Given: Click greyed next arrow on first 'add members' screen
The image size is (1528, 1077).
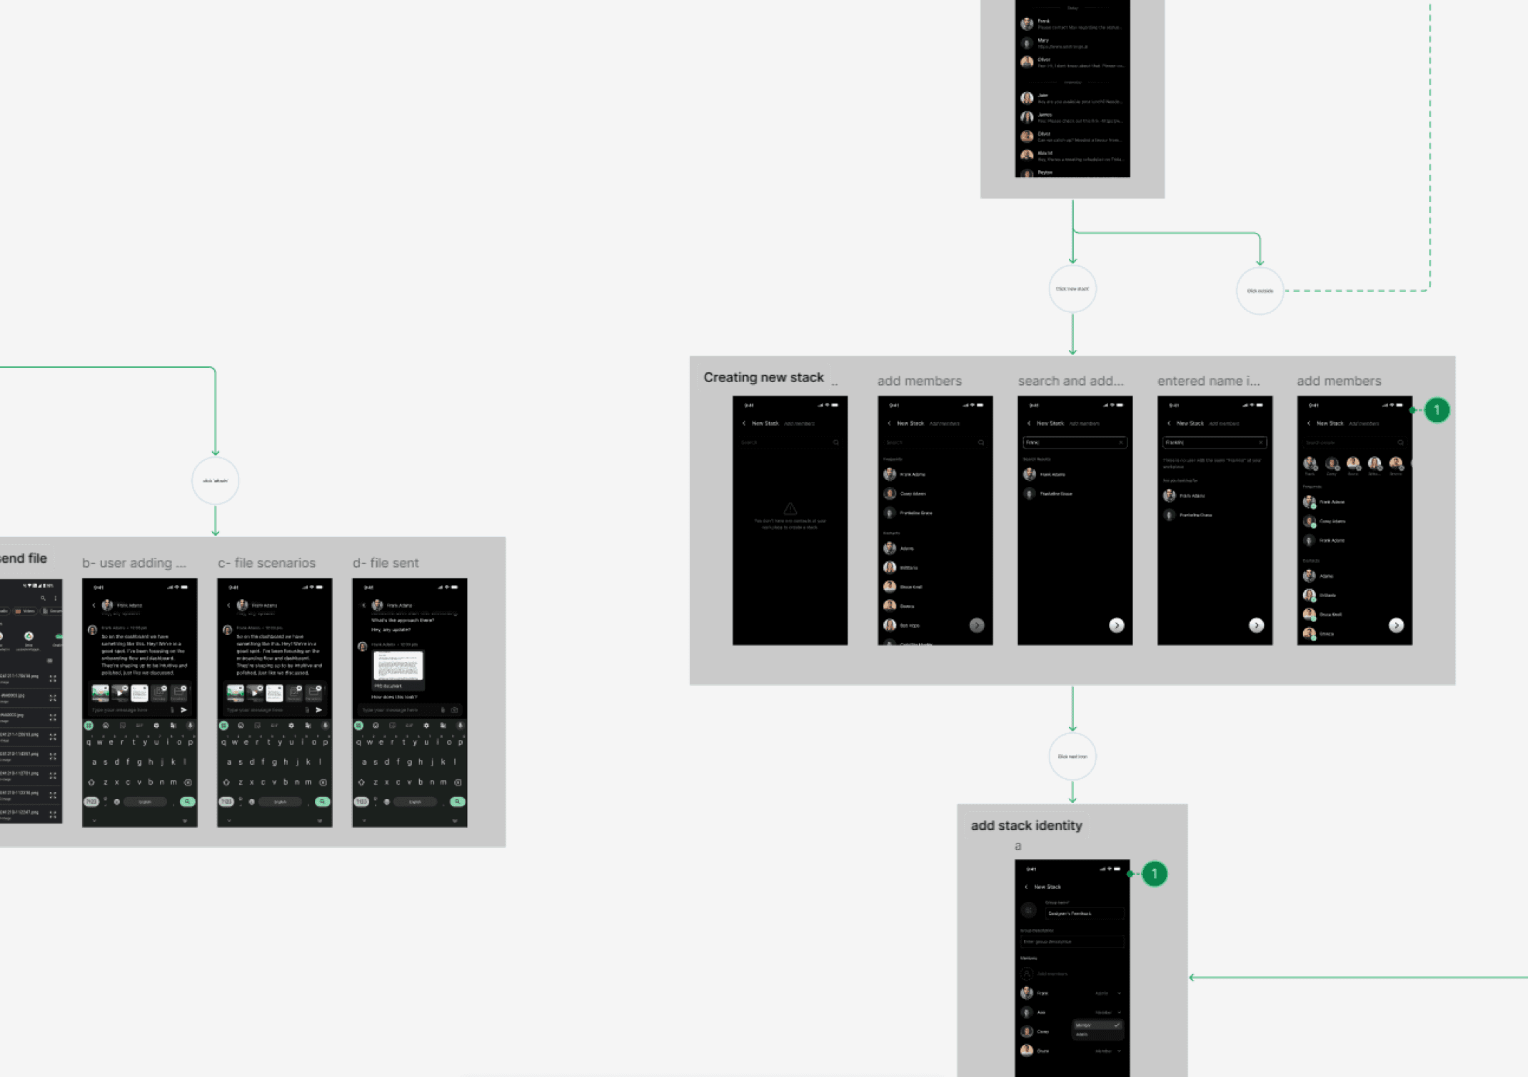Looking at the screenshot, I should pyautogui.click(x=977, y=626).
